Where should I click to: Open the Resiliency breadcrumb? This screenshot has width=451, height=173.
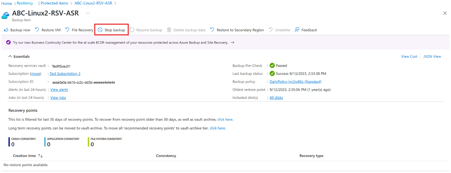click(x=25, y=3)
